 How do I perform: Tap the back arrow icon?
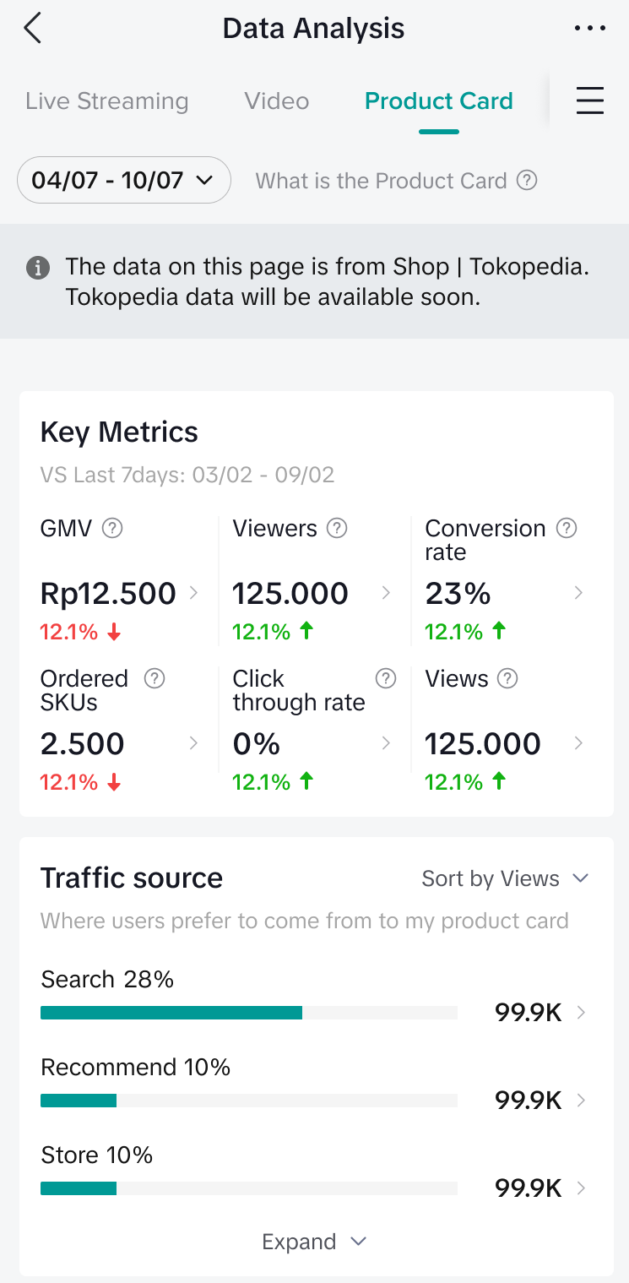coord(33,29)
